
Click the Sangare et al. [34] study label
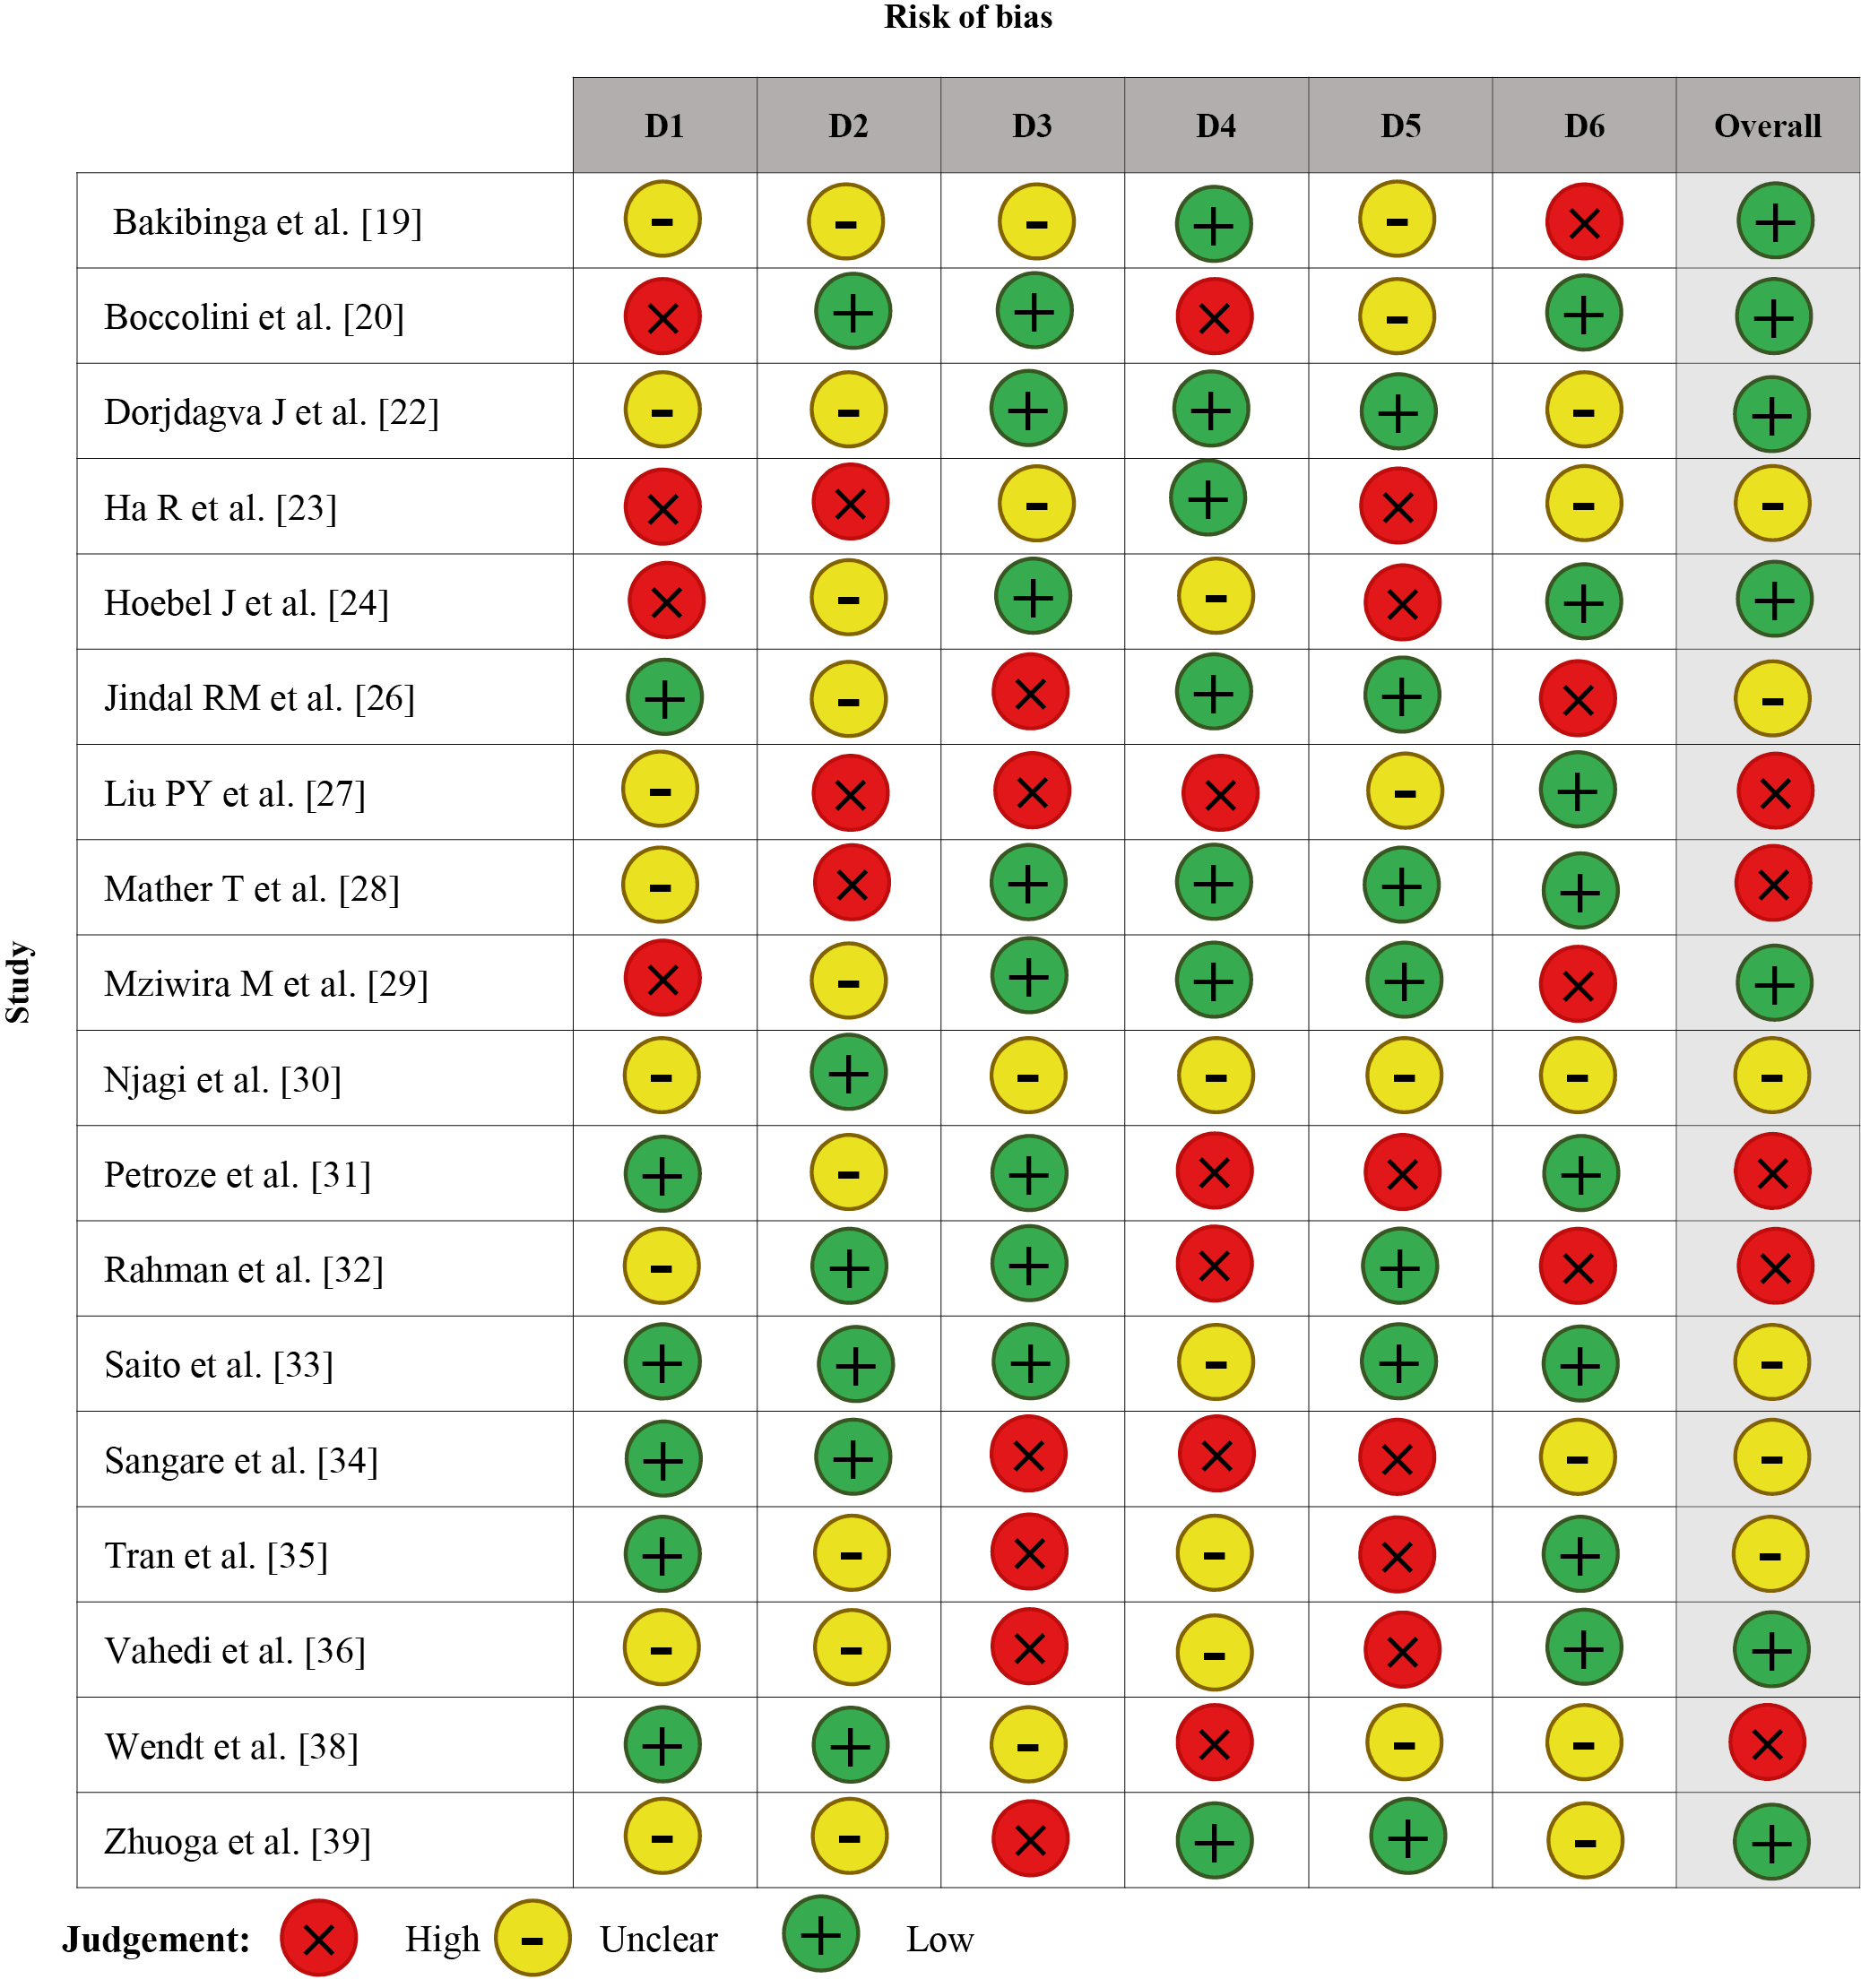click(x=241, y=1460)
